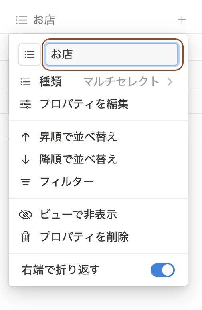Delete property via プロパティを削除
This screenshot has height=310, width=202.
98,237
